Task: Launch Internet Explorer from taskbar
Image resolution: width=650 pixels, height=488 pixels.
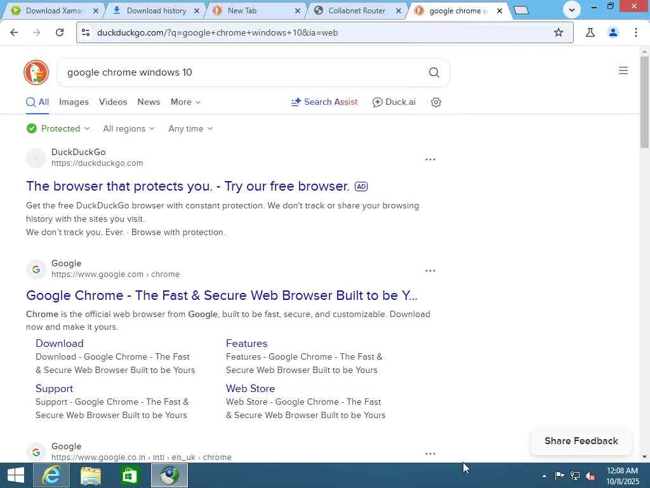Action: click(x=51, y=475)
